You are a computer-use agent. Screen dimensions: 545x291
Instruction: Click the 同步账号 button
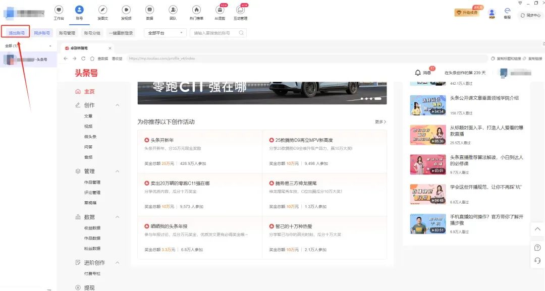click(x=42, y=33)
